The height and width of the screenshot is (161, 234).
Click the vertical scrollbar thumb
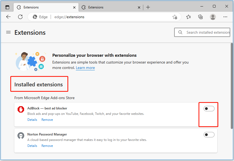tap(232, 86)
